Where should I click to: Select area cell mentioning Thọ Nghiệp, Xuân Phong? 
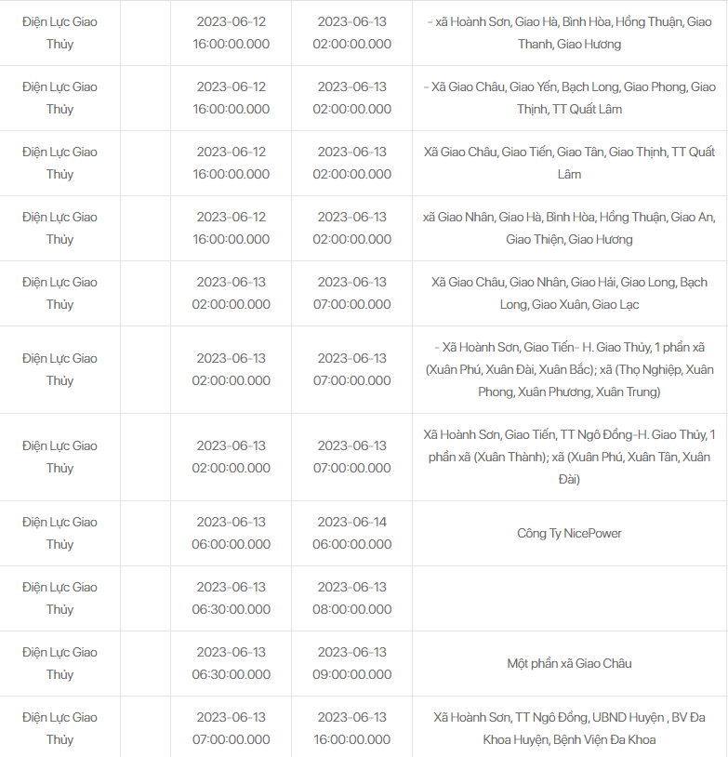click(569, 369)
